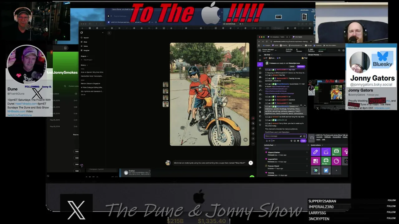Select Stream Manager sidebar icon

(260, 64)
